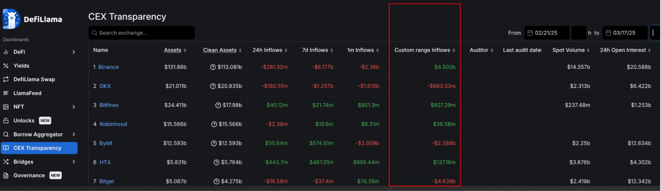The width and height of the screenshot is (661, 191).
Task: Open the CEX Transparency dashboard item
Action: click(x=37, y=148)
